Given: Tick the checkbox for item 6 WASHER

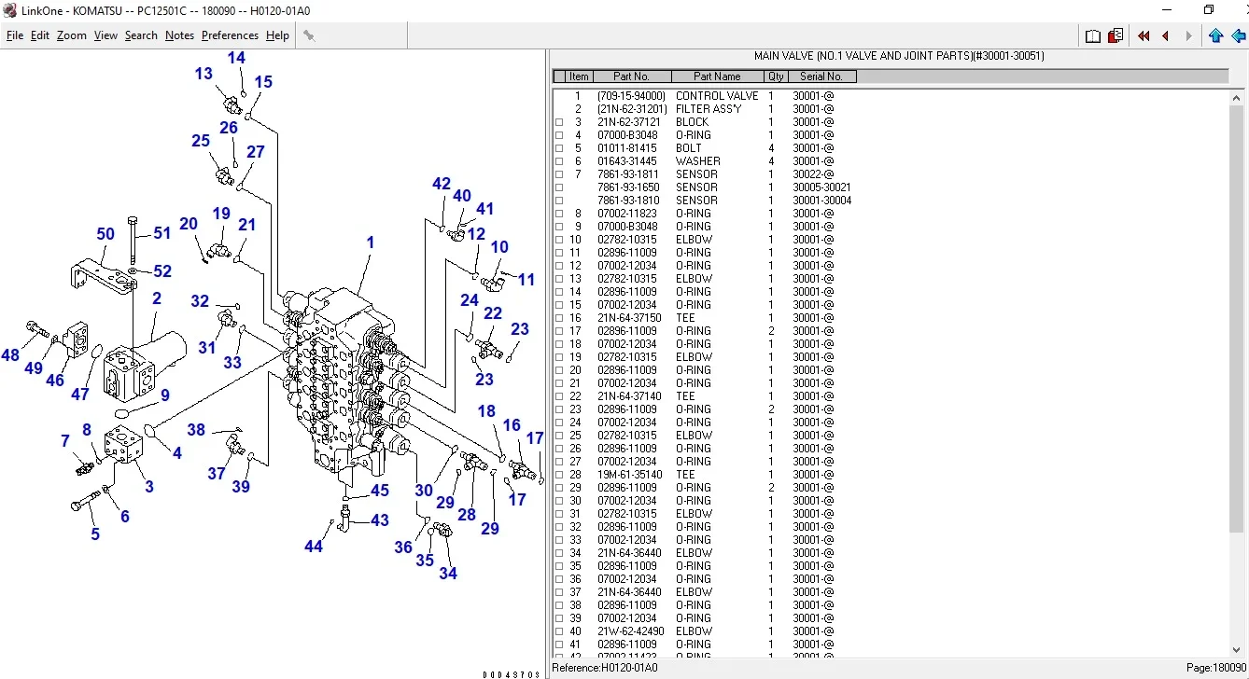Looking at the screenshot, I should (x=560, y=161).
